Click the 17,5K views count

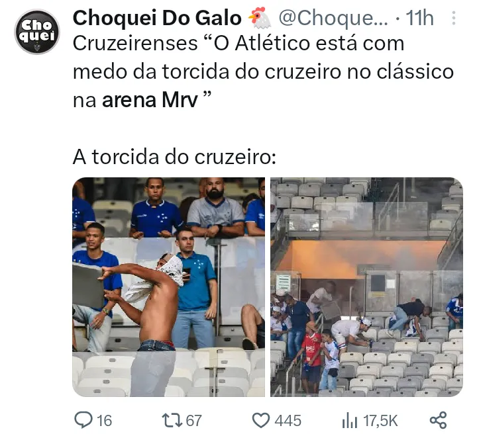380,421
